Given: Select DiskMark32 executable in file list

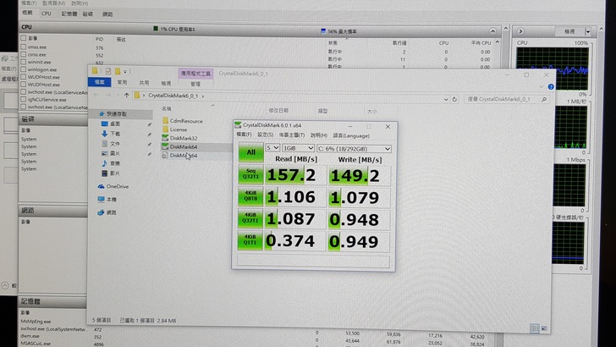Looking at the screenshot, I should click(x=183, y=137).
